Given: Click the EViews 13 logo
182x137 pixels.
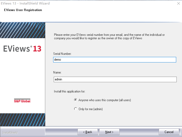Looking at the screenshot, I should click(22, 48).
